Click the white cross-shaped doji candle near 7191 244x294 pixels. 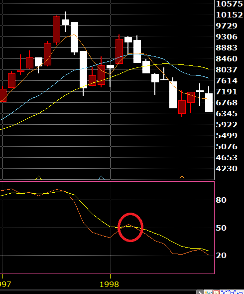click(200, 94)
